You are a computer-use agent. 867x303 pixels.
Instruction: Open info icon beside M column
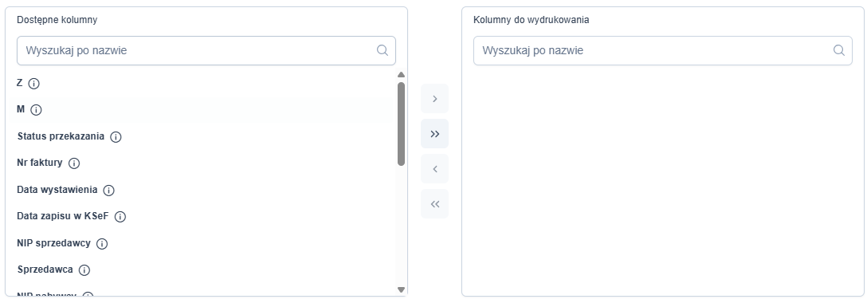click(x=36, y=110)
